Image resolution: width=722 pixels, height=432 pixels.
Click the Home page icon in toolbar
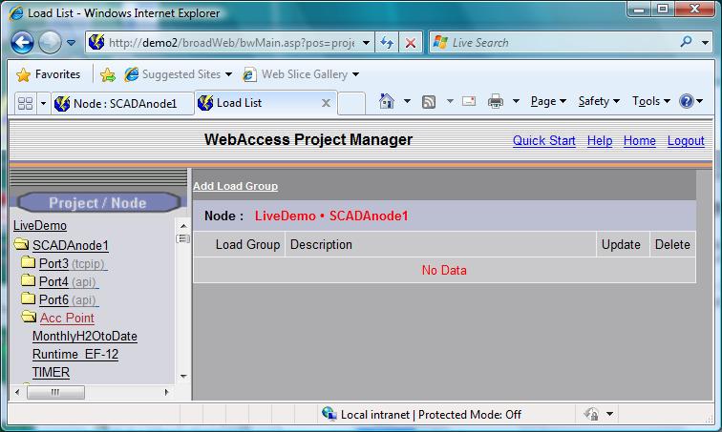387,101
